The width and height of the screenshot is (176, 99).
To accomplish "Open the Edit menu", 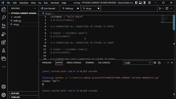I will click(15, 3).
